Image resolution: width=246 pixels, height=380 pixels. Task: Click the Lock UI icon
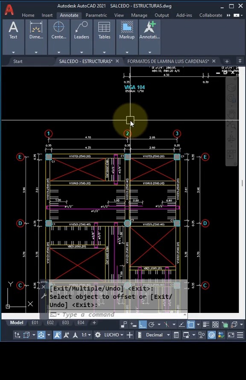click(x=186, y=335)
